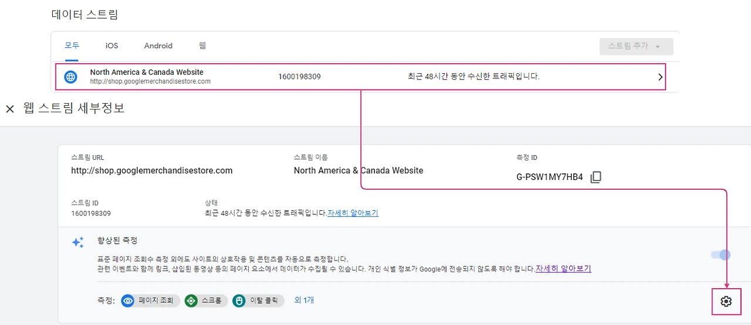The width and height of the screenshot is (751, 325).
Task: Open the enhanced measurement gear settings
Action: pyautogui.click(x=726, y=302)
